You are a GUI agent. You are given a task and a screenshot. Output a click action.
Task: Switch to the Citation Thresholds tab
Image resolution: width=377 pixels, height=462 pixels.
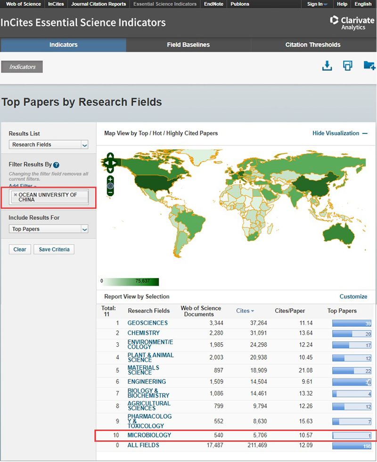(312, 45)
